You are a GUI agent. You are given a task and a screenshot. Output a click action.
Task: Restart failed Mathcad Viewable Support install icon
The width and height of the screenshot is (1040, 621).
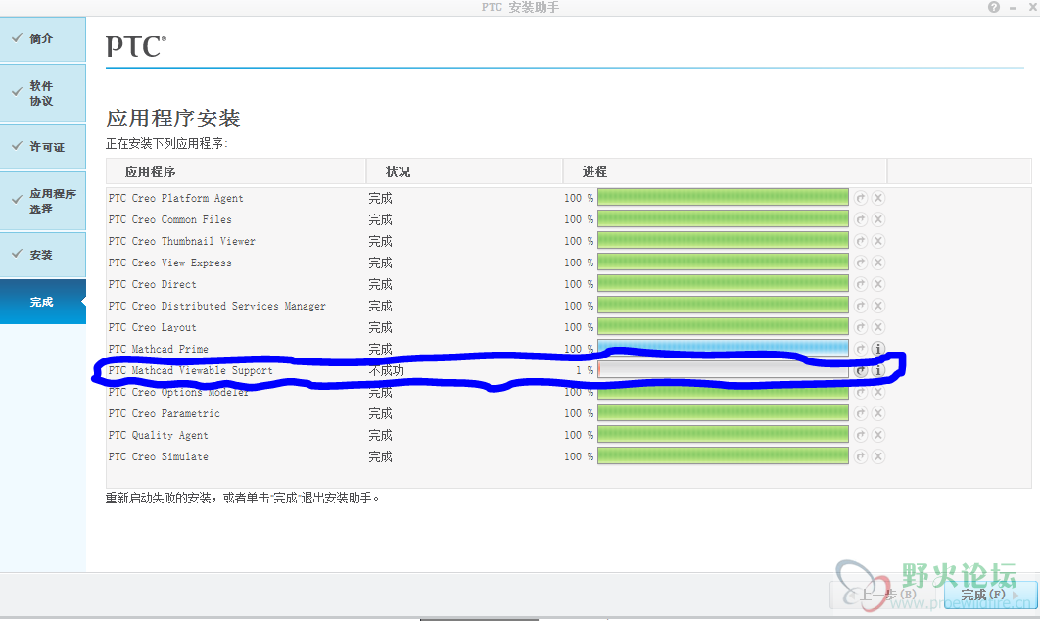point(860,371)
